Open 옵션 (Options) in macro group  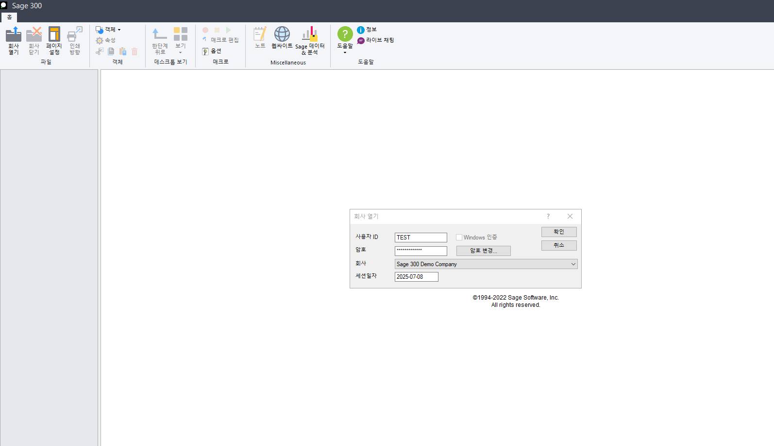click(x=212, y=51)
